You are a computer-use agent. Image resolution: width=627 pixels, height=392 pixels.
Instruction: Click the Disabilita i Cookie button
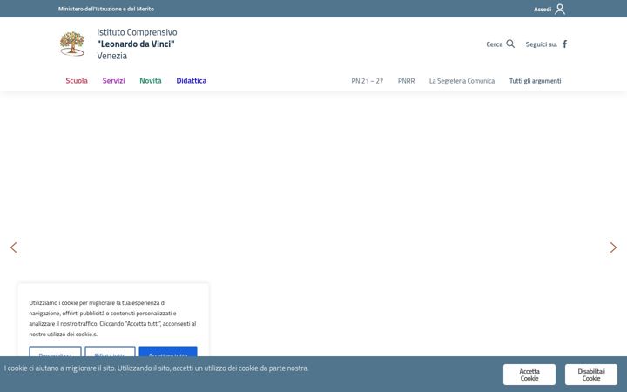[591, 375]
